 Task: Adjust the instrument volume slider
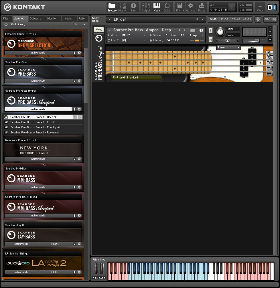[255, 41]
